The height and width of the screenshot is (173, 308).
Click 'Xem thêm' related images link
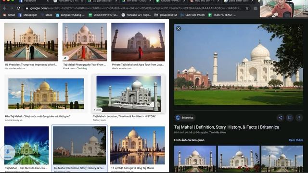click(x=296, y=140)
